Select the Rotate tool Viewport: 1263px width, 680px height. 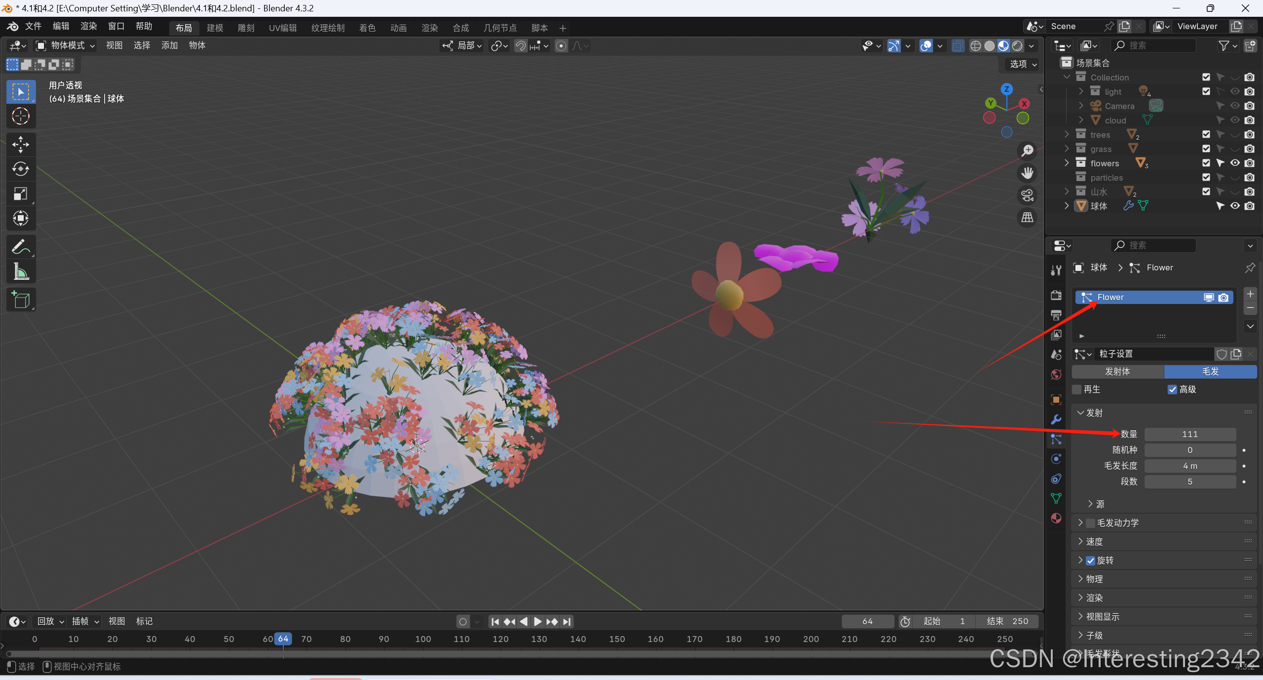pos(21,169)
